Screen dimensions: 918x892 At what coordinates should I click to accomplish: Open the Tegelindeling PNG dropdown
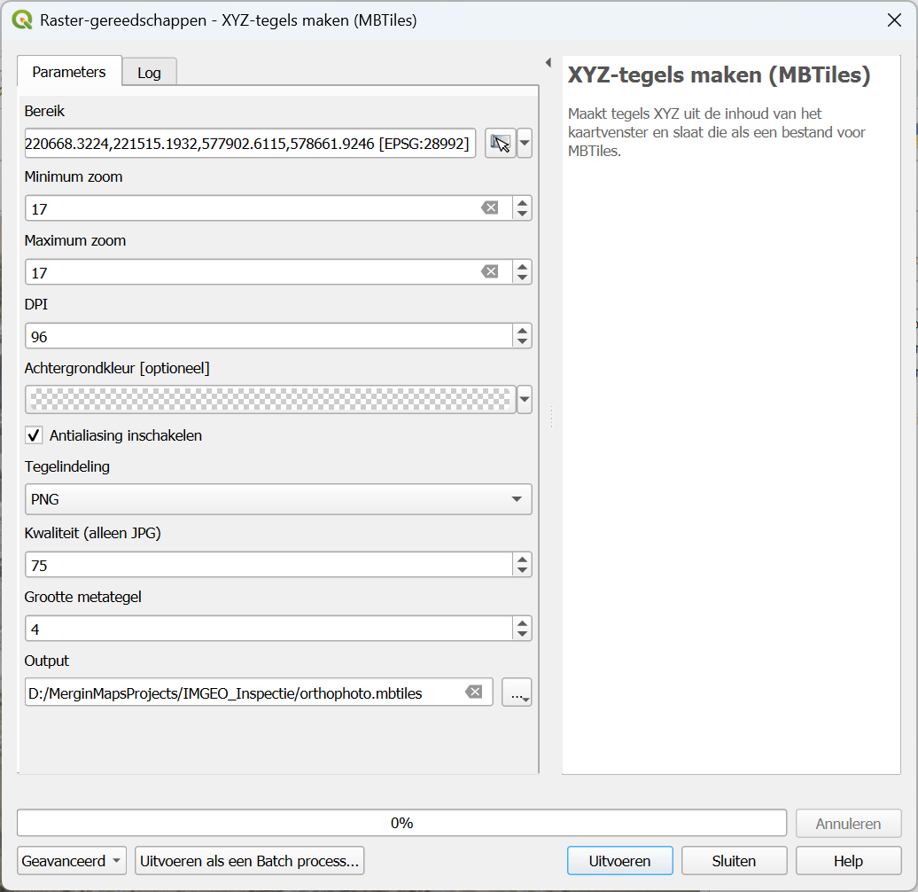pos(278,499)
